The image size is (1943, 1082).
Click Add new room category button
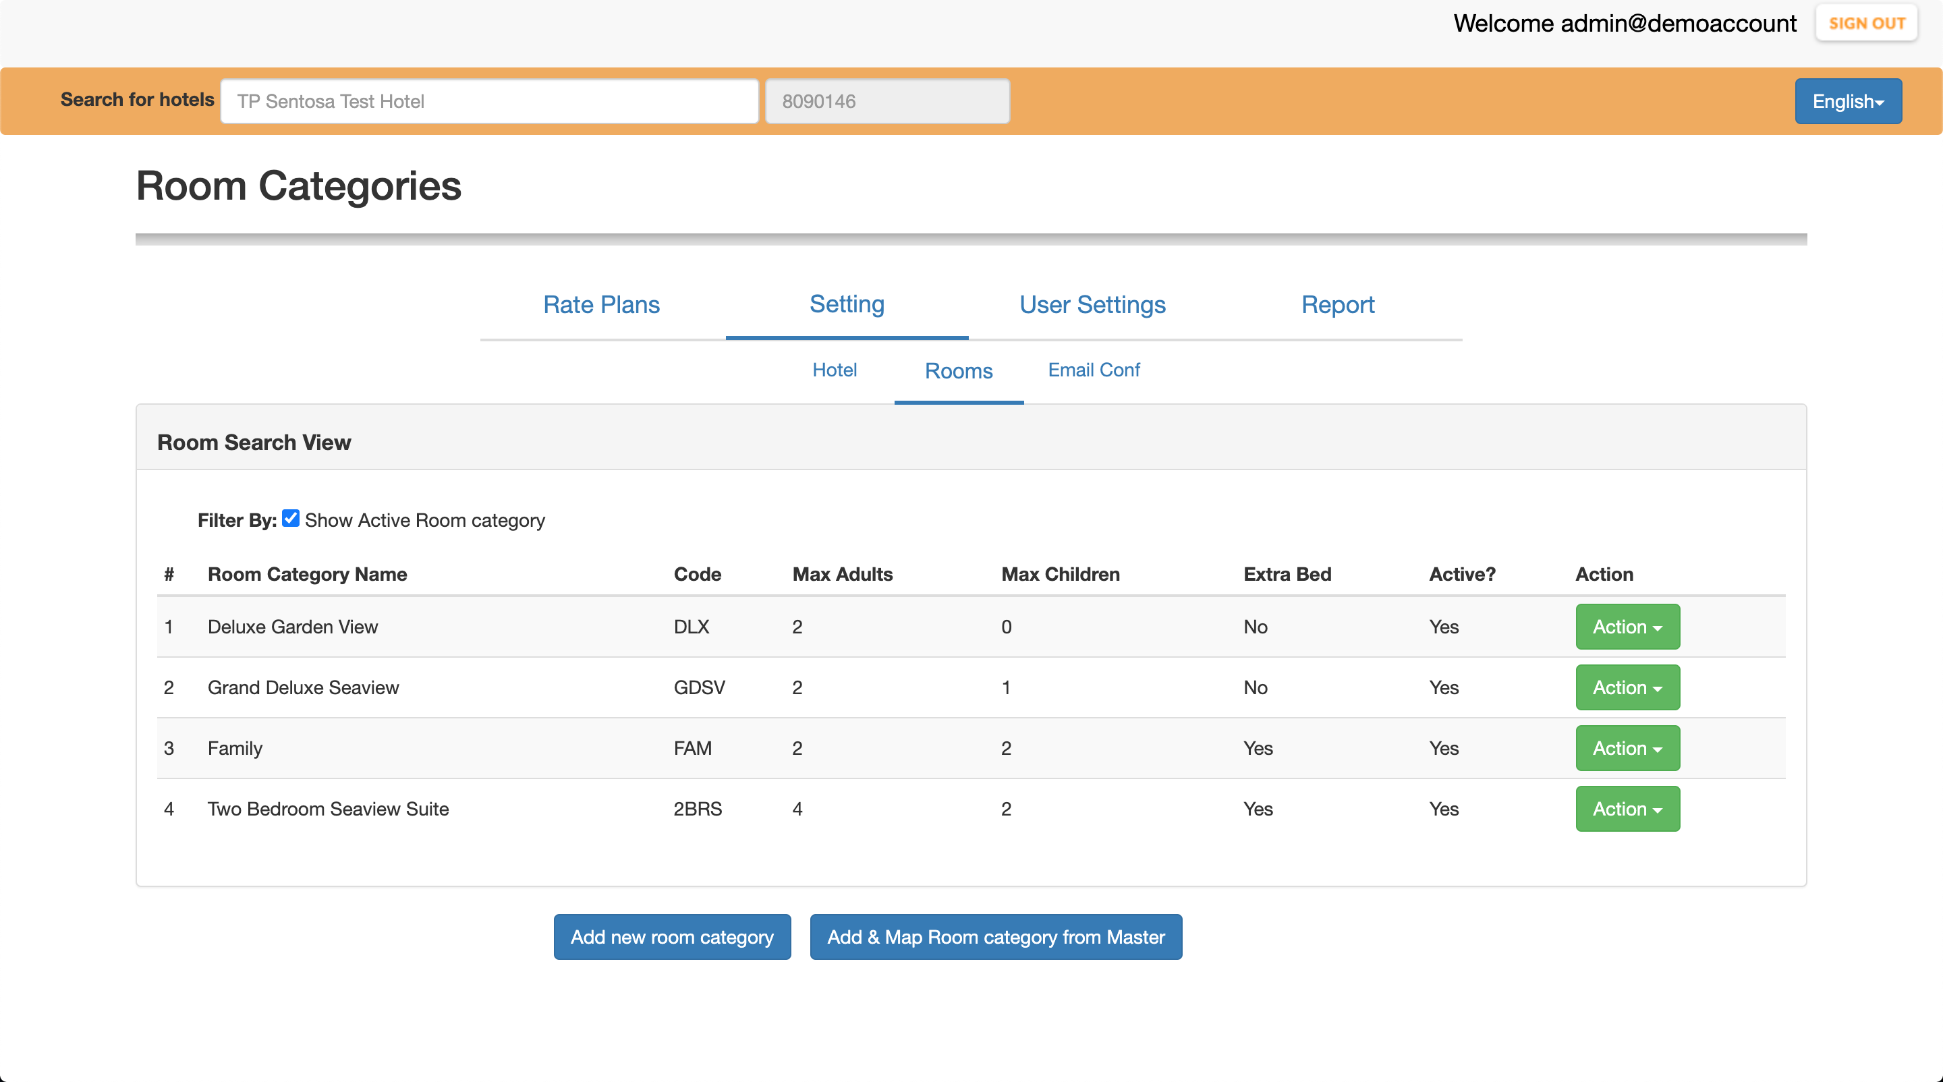pos(671,937)
